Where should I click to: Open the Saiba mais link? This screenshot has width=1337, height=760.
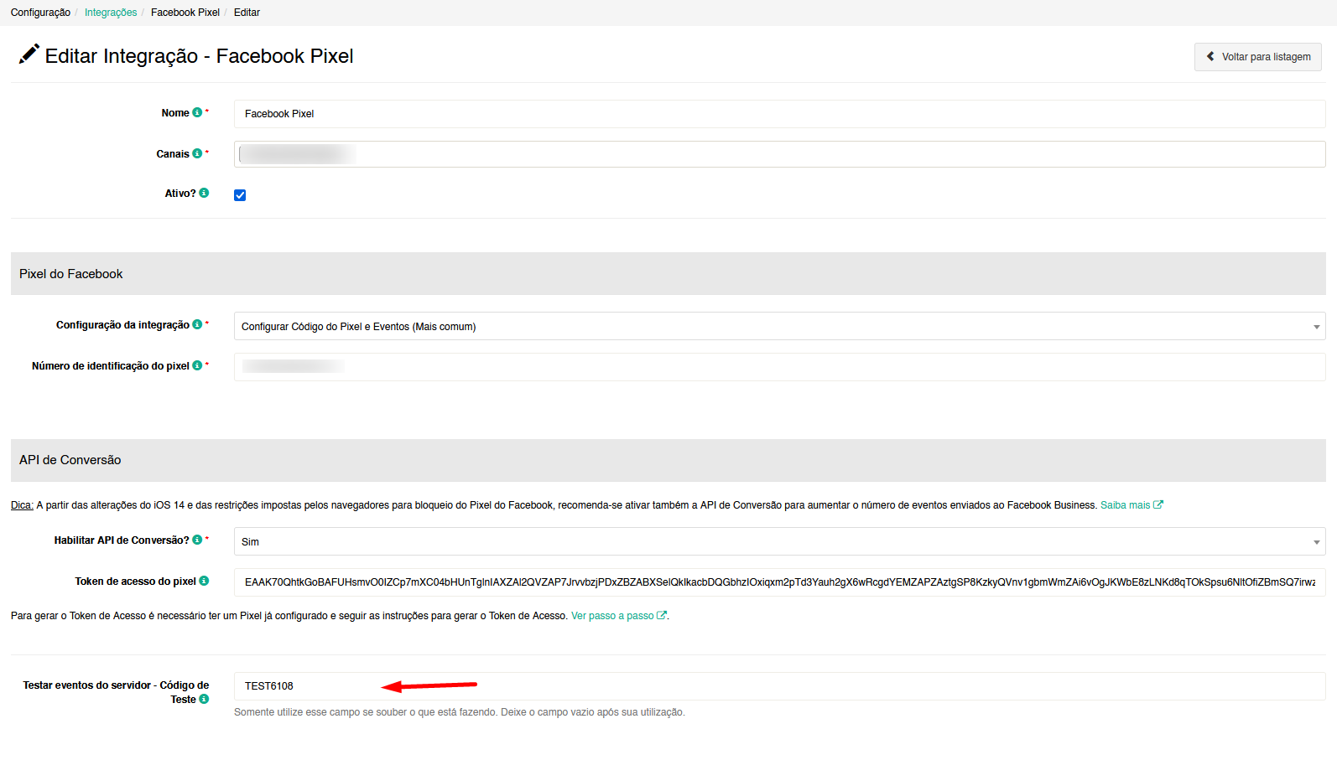1125,505
